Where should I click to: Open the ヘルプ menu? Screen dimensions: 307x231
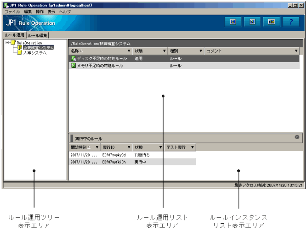tap(65, 12)
